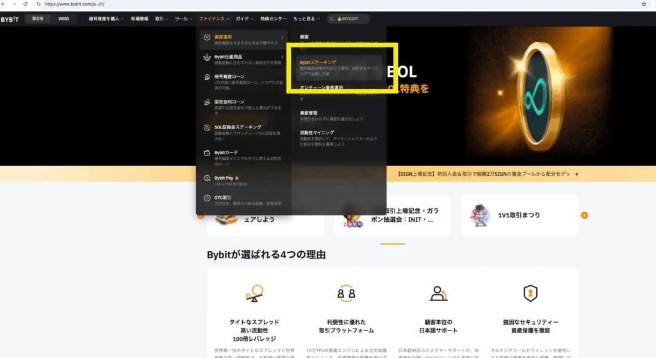Click the browser forward arrow
Viewport: 656px width, 358px height.
point(14,4)
